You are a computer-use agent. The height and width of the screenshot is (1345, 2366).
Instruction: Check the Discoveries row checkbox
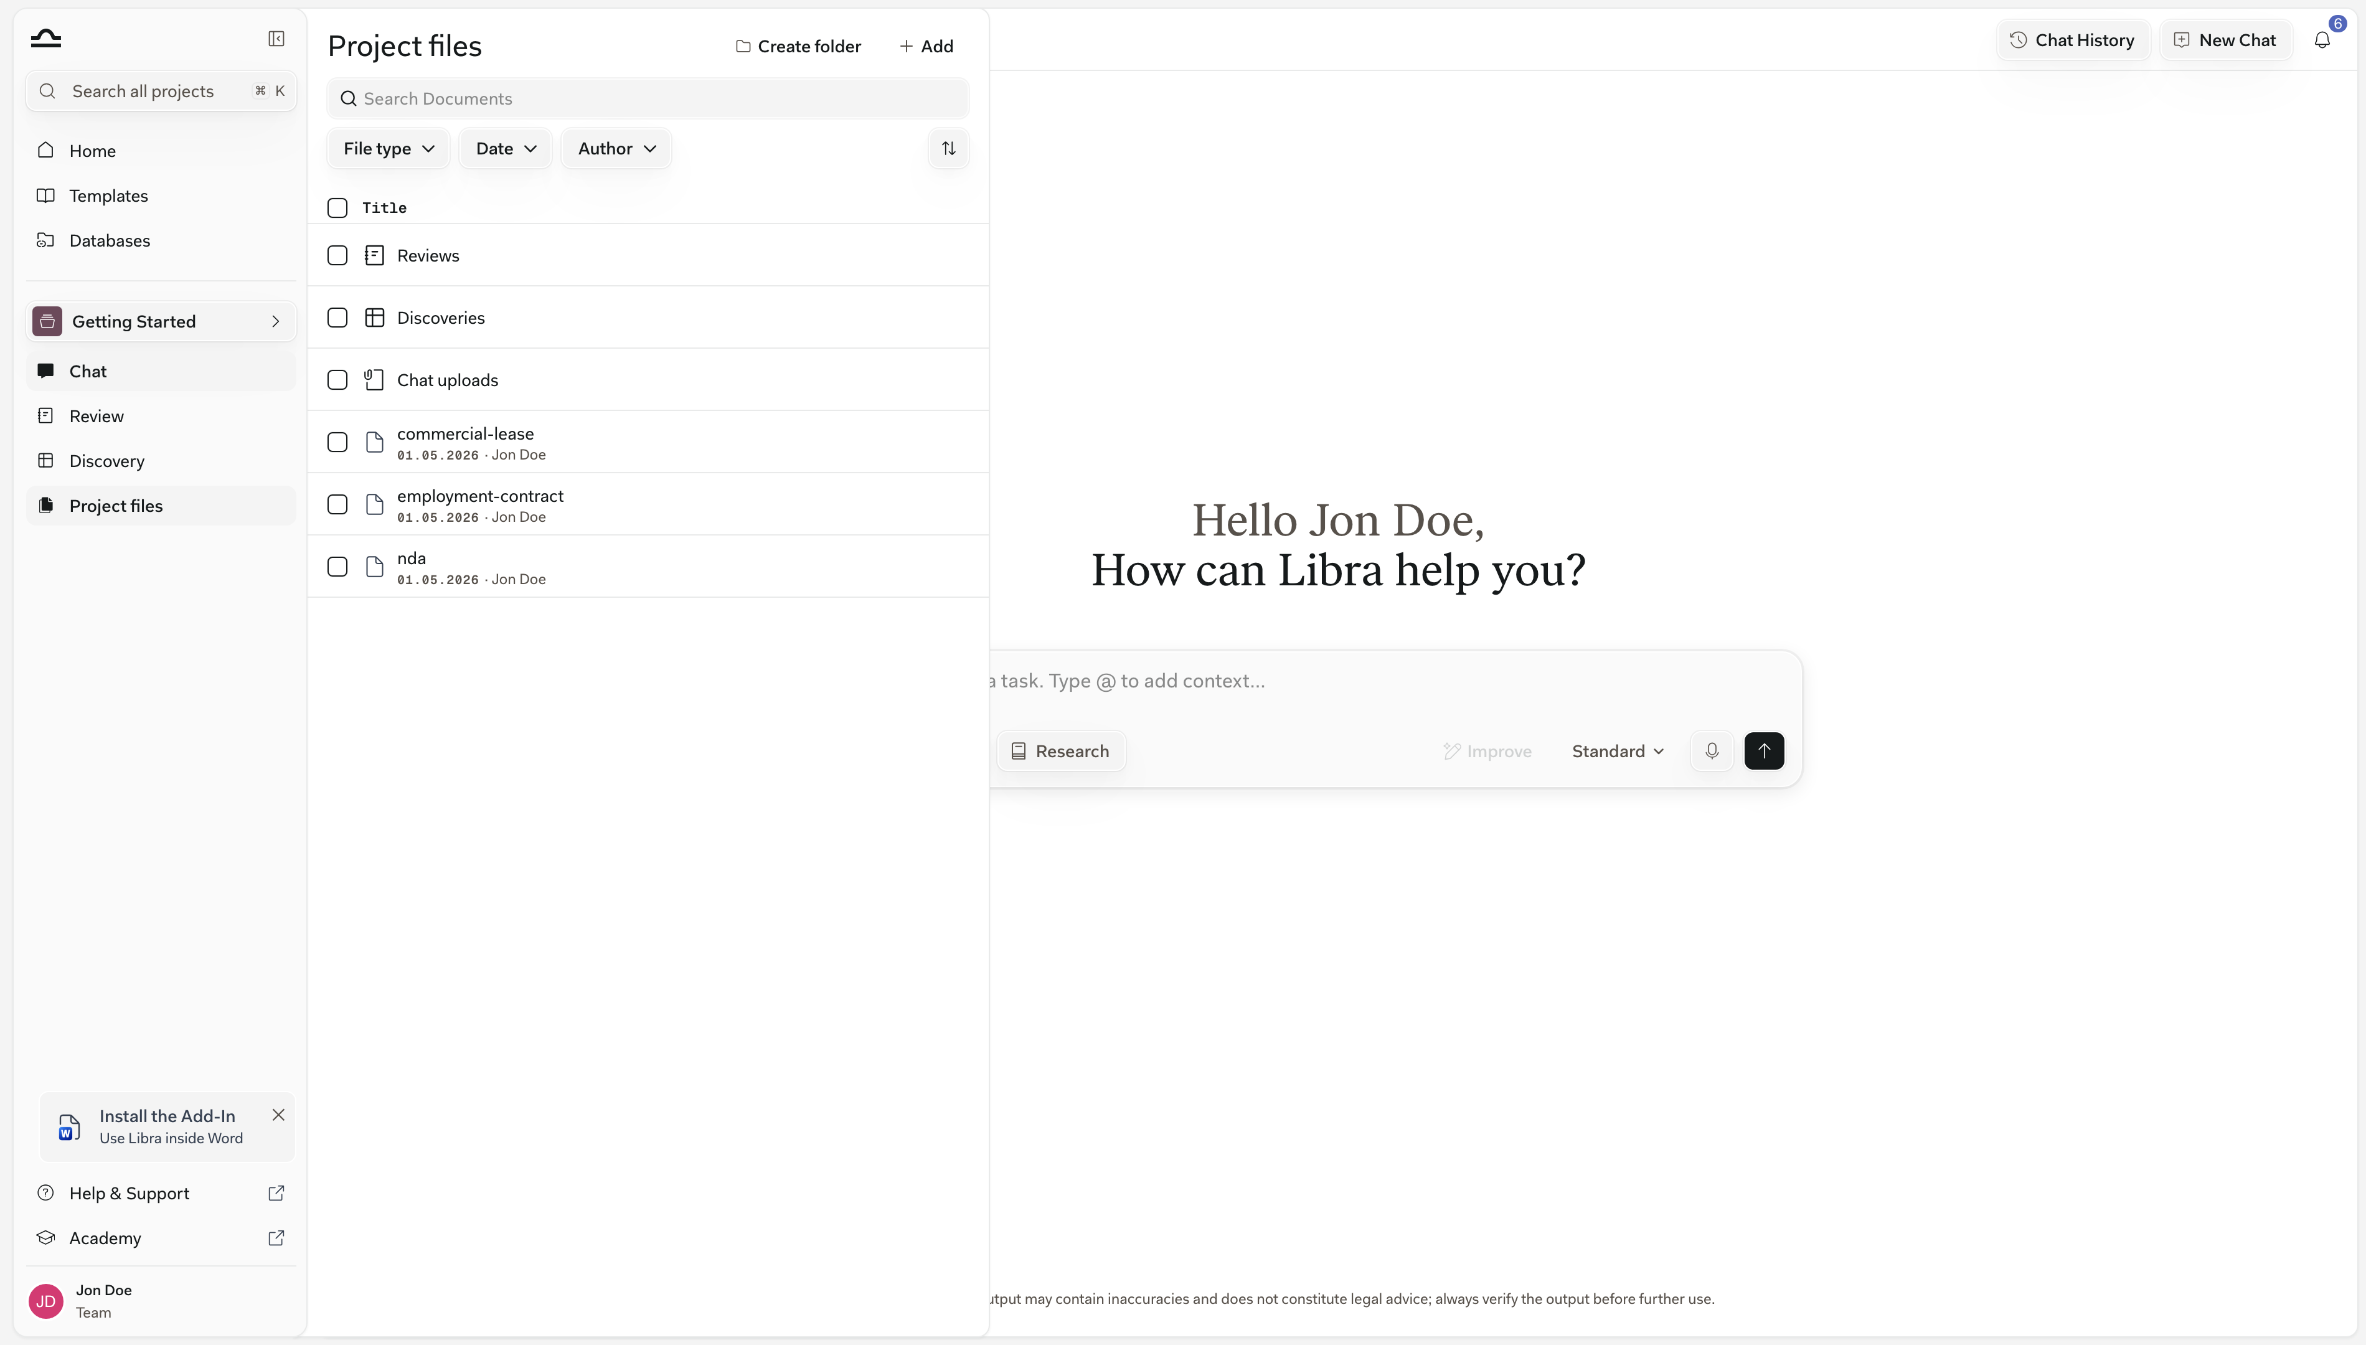pyautogui.click(x=337, y=318)
